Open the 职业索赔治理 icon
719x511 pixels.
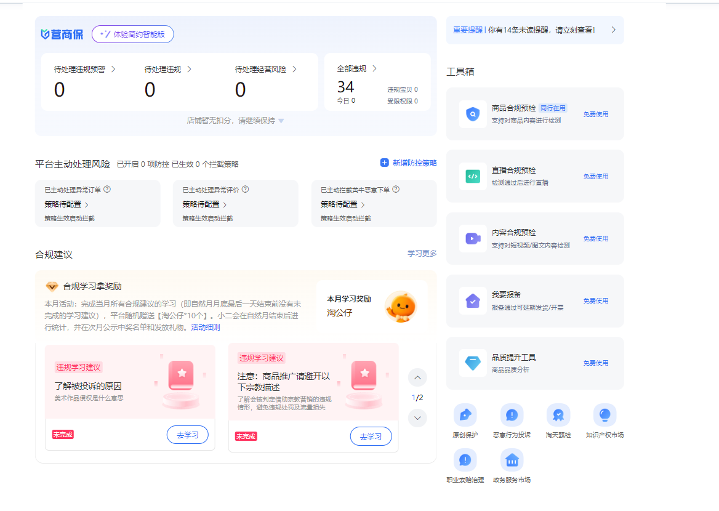465,460
